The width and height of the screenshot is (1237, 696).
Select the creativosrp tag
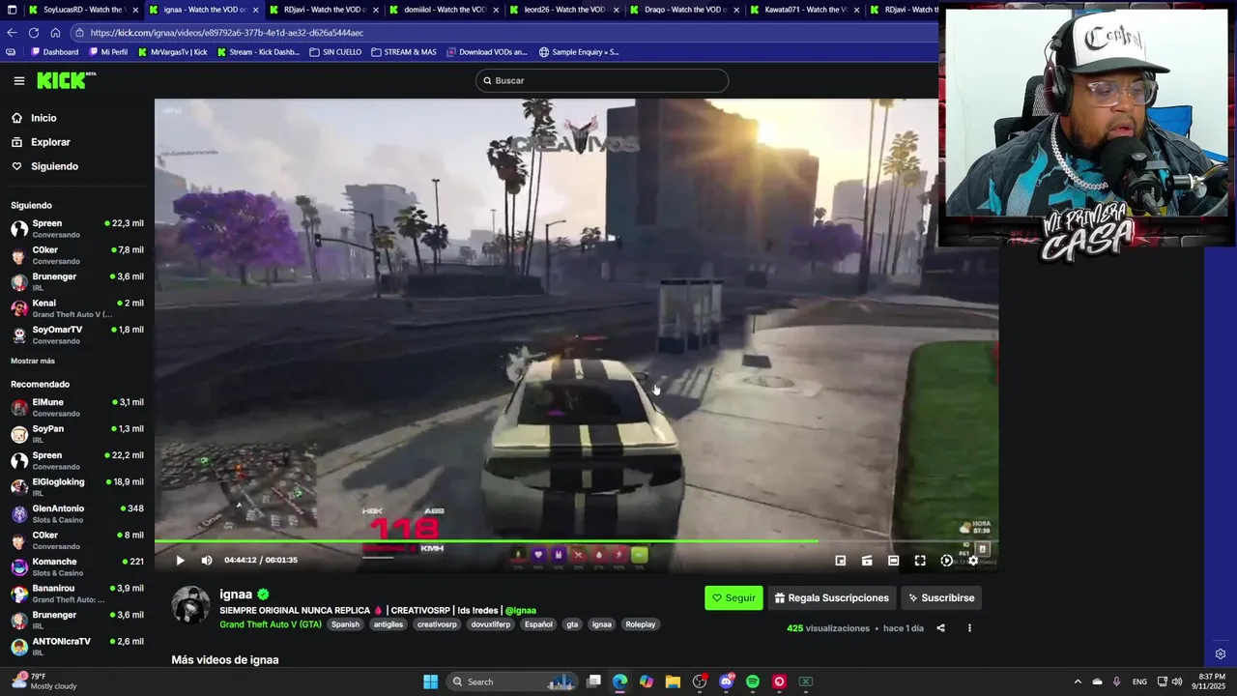[437, 624]
